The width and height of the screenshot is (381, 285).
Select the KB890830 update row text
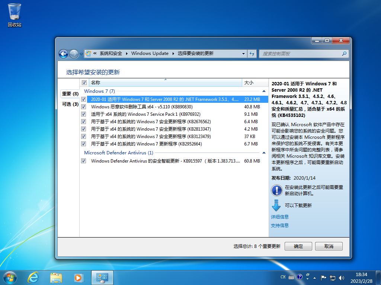[x=142, y=107]
